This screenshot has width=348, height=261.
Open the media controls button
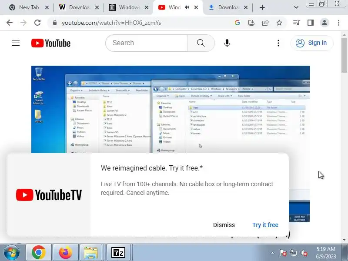click(297, 23)
